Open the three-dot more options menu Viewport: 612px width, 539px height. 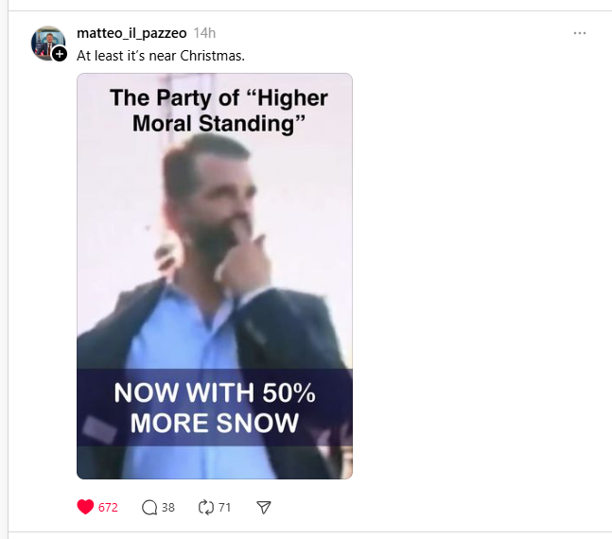click(580, 33)
